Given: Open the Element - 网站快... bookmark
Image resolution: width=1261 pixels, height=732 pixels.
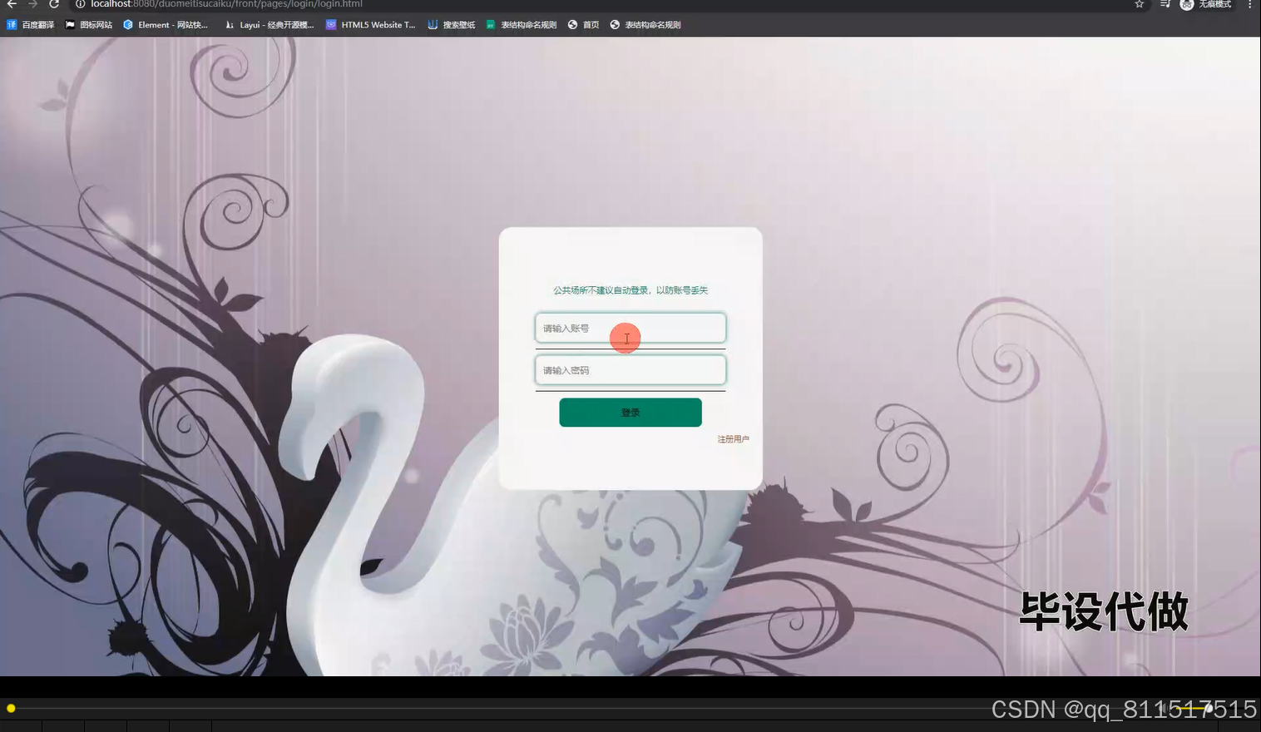Looking at the screenshot, I should click(166, 25).
